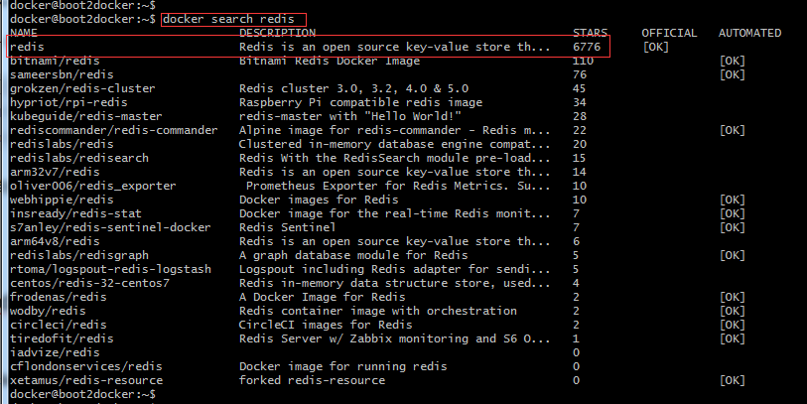Click the shell prompt below xetamus/redis-resource

[x=82, y=394]
